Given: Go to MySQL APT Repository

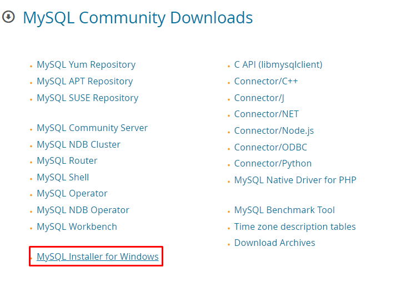Looking at the screenshot, I should (84, 81).
